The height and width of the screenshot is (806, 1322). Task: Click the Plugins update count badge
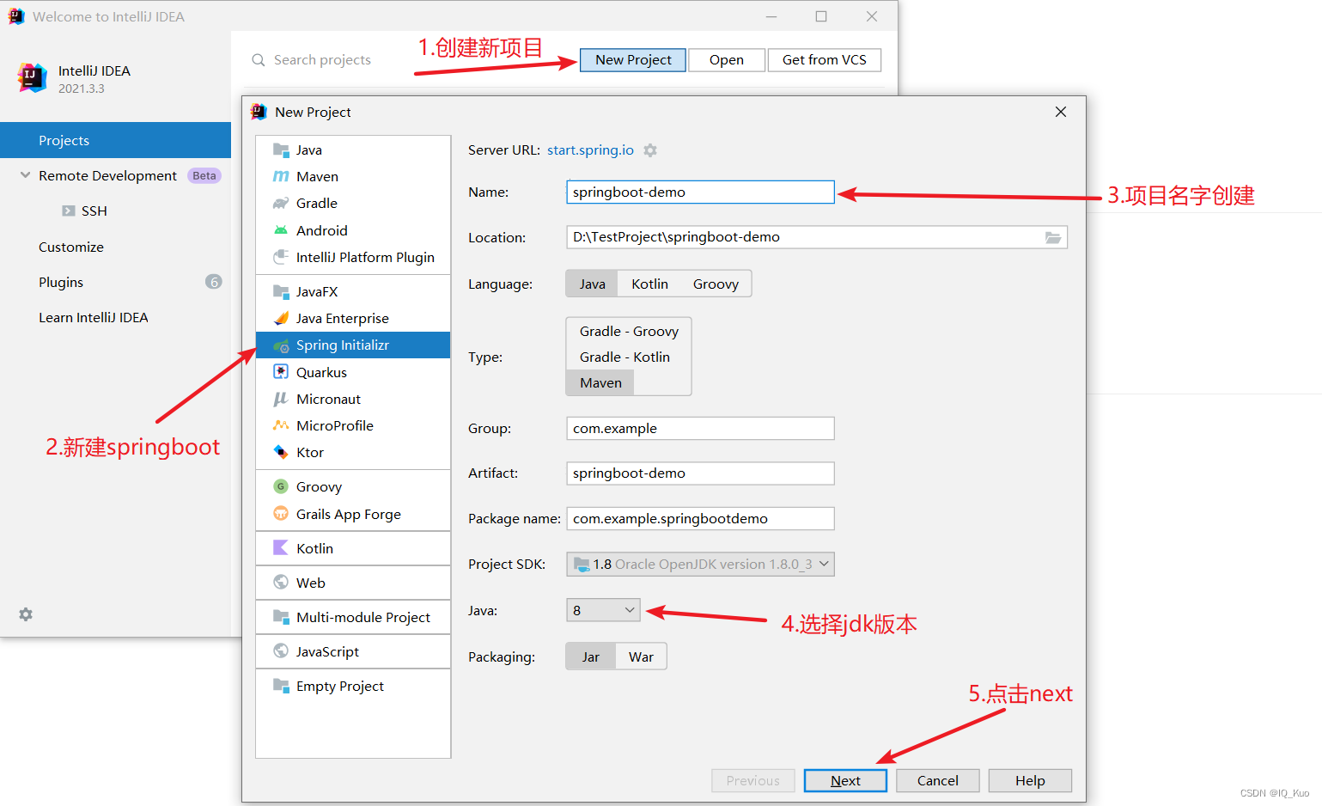click(x=214, y=282)
